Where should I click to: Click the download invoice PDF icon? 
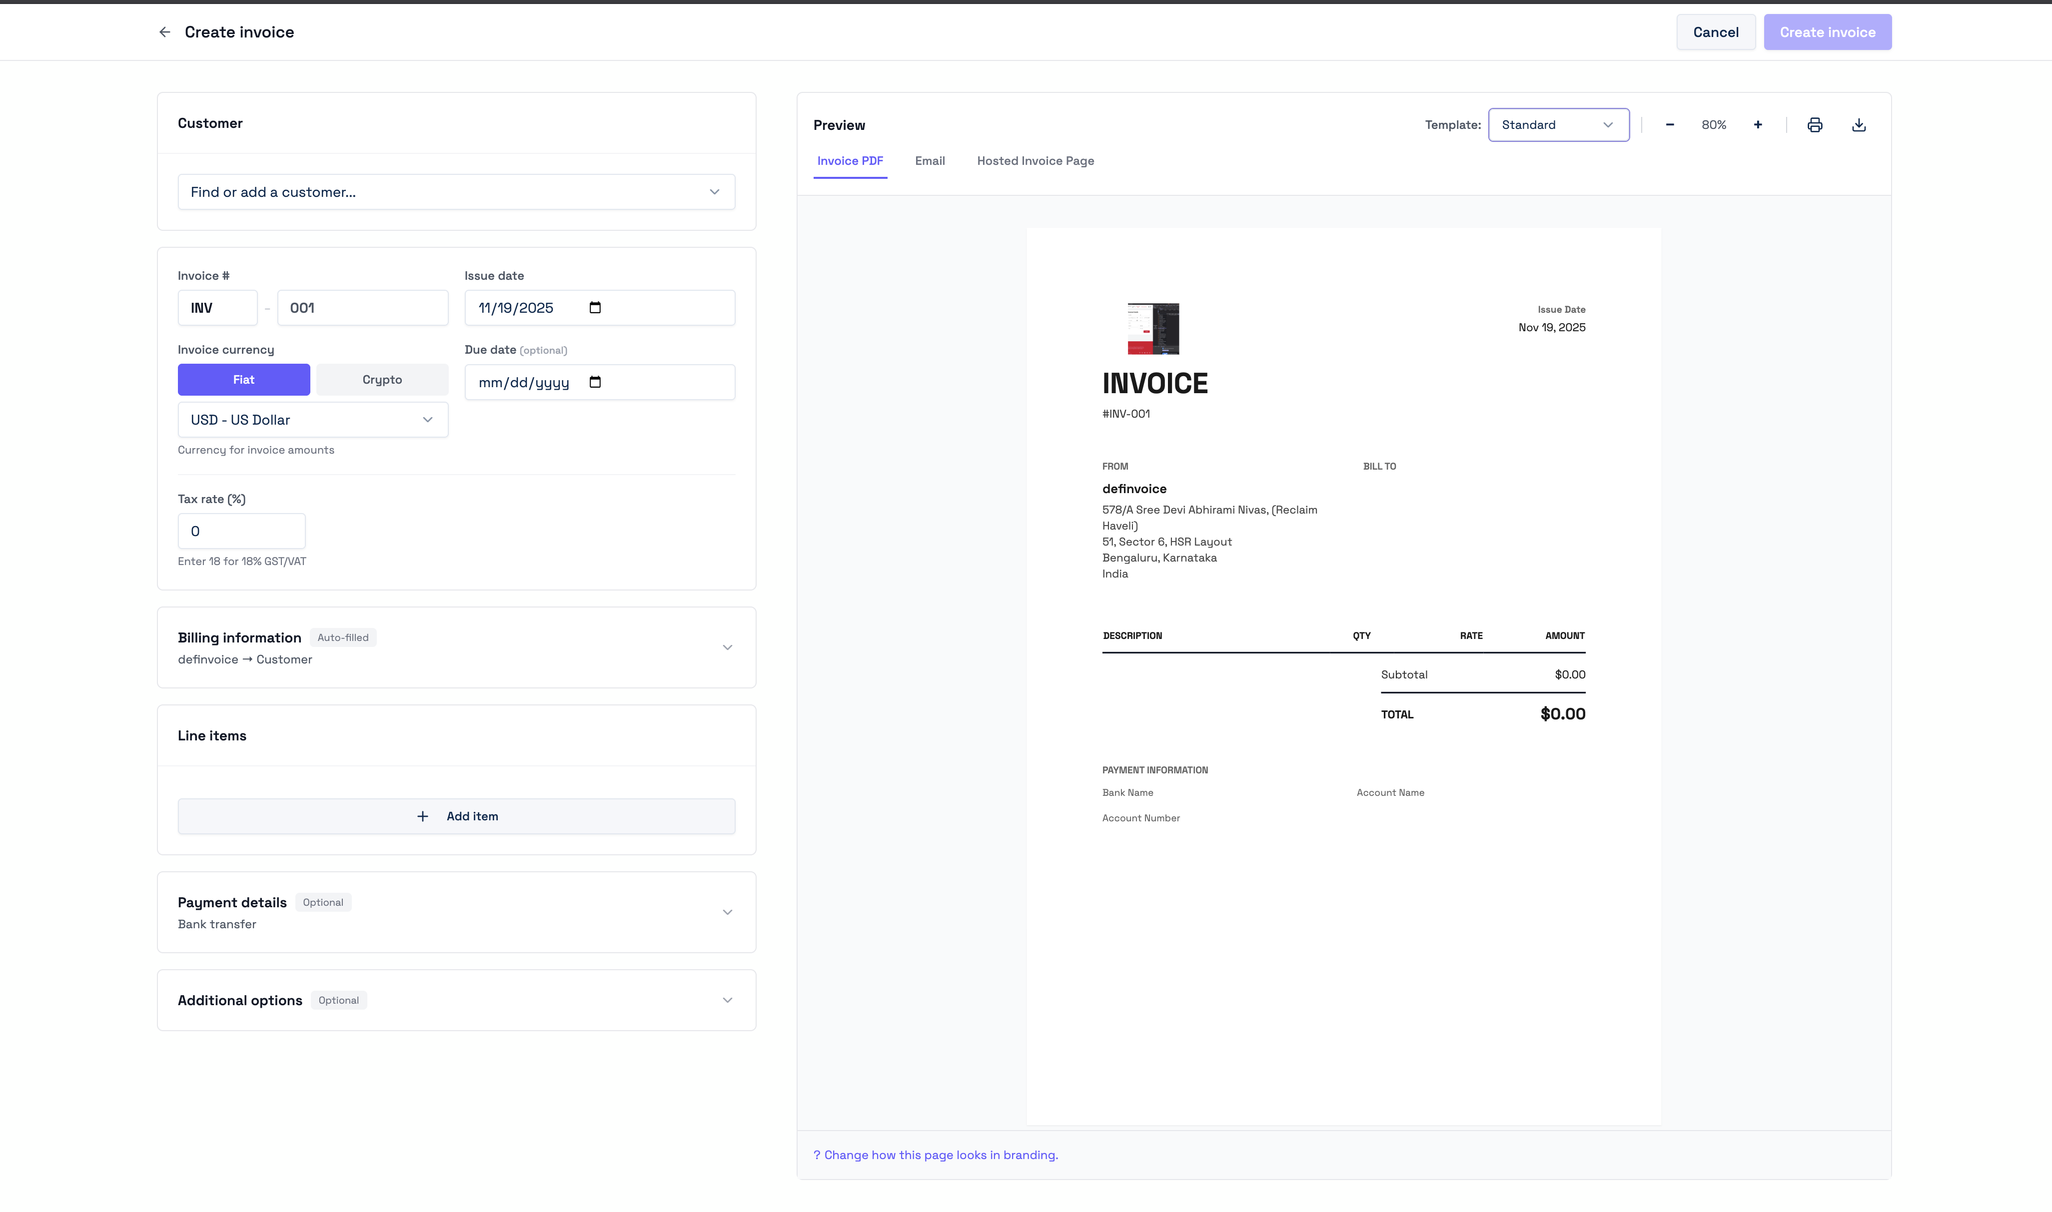pos(1859,124)
